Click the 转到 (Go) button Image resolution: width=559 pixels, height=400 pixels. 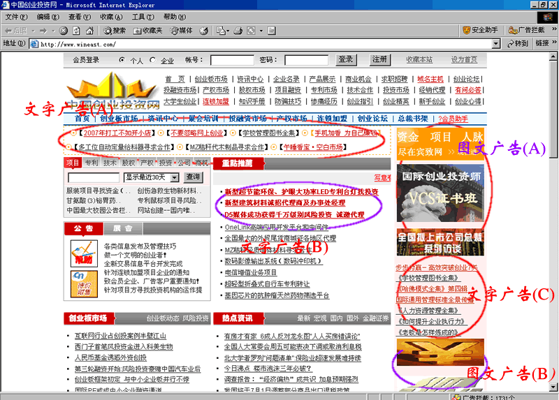tap(518, 43)
